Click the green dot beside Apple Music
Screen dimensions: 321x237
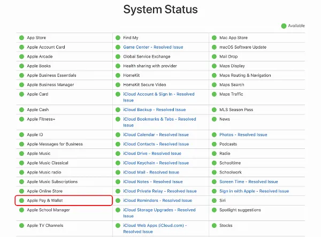click(22, 154)
